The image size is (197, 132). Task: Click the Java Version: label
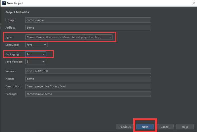tap(14, 62)
